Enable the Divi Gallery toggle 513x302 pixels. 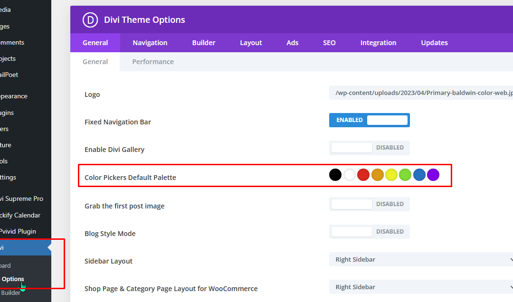tap(370, 148)
